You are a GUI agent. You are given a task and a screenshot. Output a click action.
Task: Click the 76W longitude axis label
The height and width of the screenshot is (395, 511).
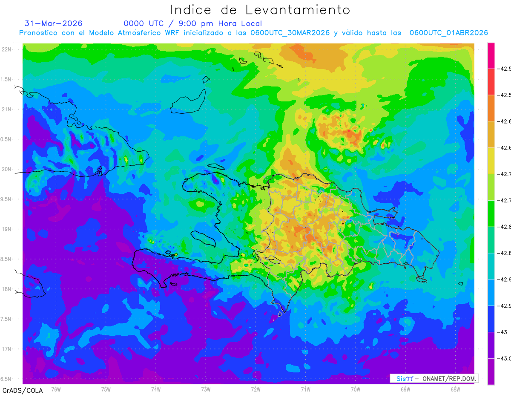[56, 389]
